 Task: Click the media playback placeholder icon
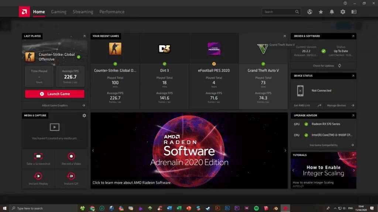pos(55,127)
